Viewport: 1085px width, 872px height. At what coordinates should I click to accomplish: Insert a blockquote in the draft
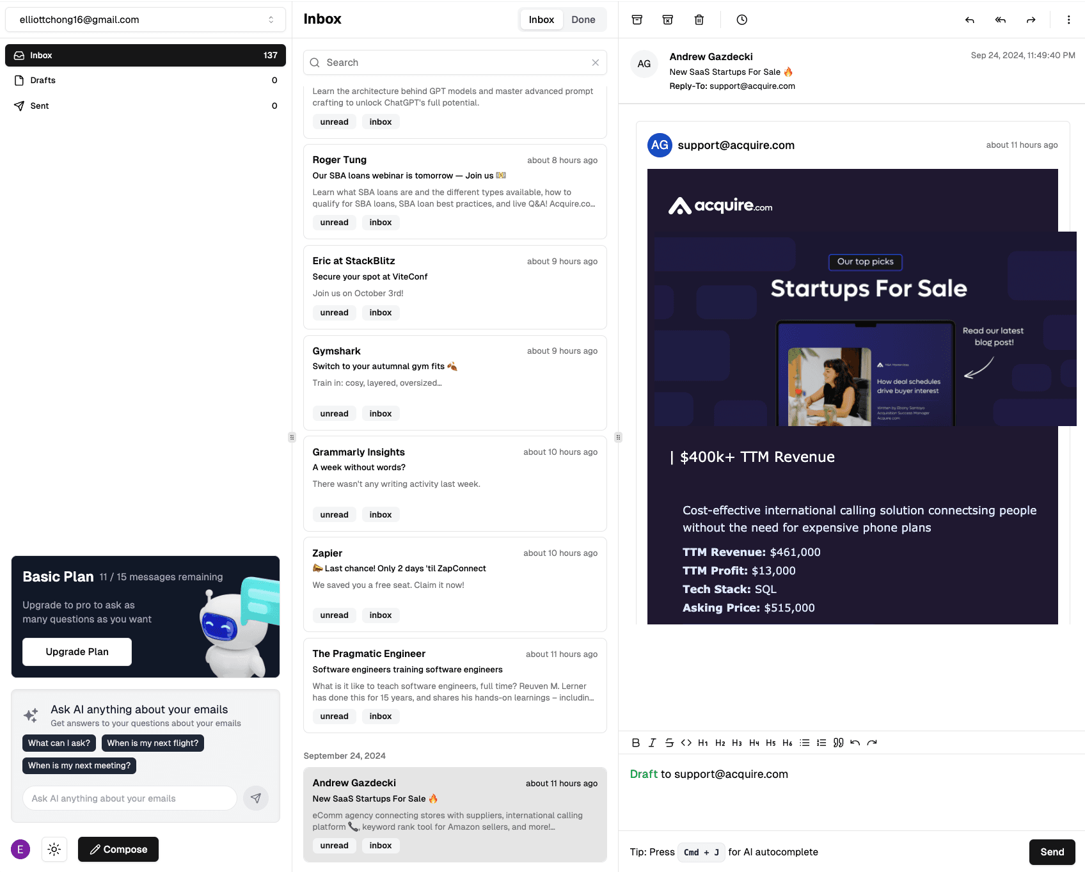(x=838, y=743)
